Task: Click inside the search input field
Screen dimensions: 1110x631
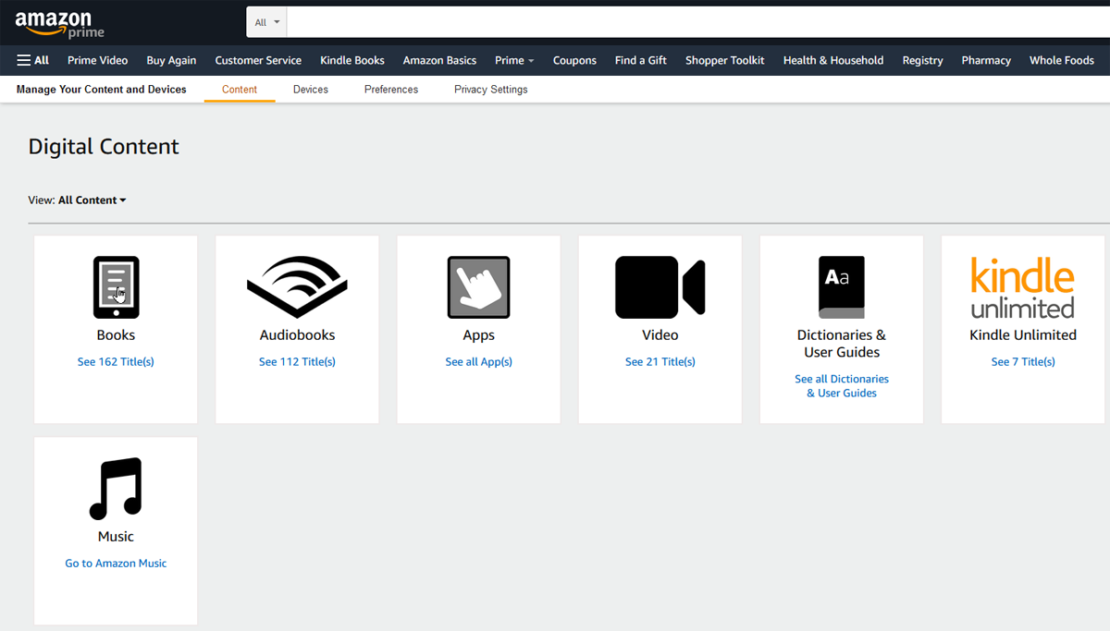Action: coord(647,21)
